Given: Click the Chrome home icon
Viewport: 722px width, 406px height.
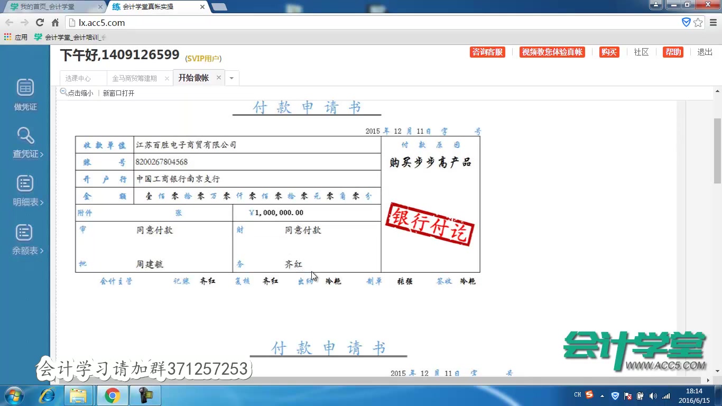Looking at the screenshot, I should pos(55,22).
